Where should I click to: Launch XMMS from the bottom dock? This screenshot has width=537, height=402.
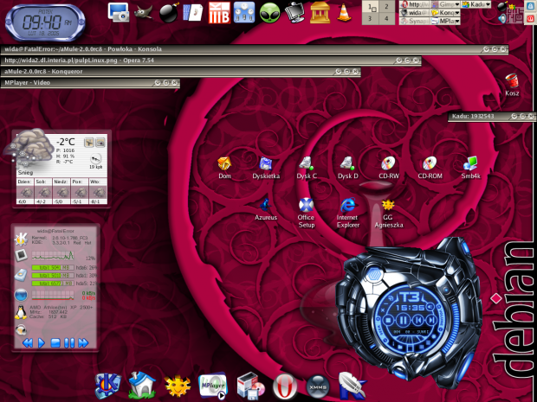point(318,386)
